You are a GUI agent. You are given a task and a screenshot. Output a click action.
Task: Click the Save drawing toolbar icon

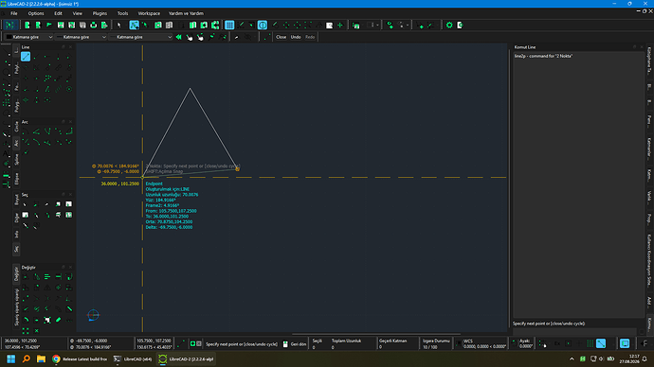[x=61, y=25]
